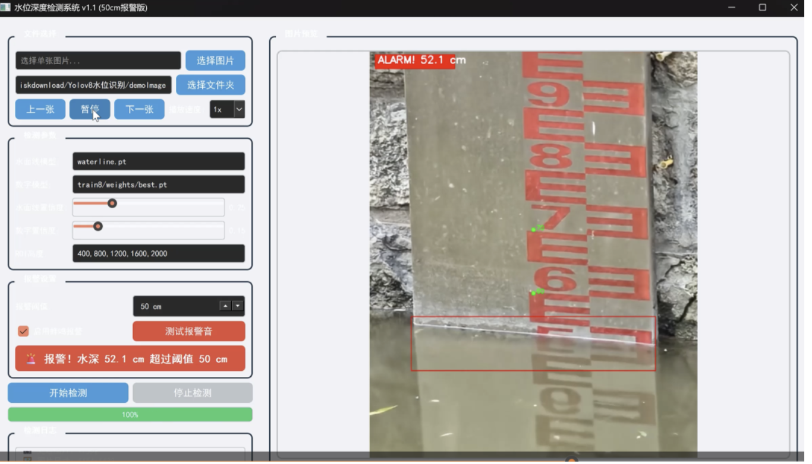The width and height of the screenshot is (812, 464).
Task: Open the 1x playback speed dropdown
Action: (227, 109)
